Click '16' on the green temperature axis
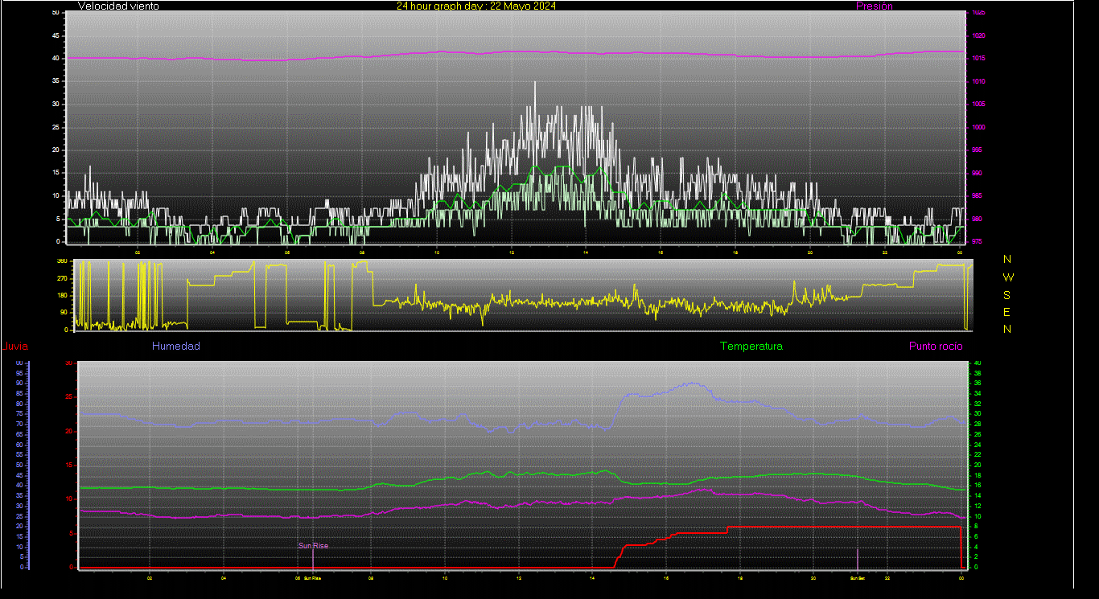 pyautogui.click(x=978, y=486)
